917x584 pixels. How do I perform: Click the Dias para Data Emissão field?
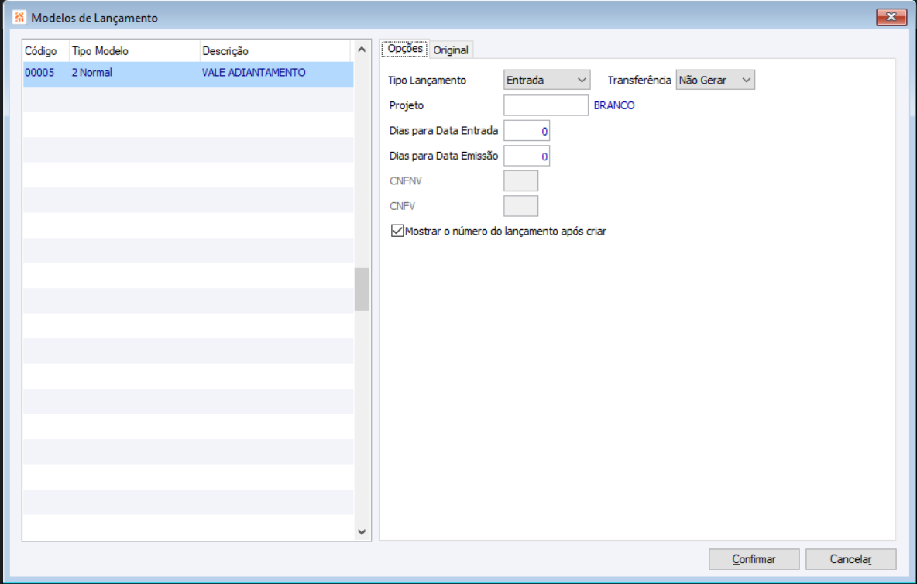[x=527, y=156]
